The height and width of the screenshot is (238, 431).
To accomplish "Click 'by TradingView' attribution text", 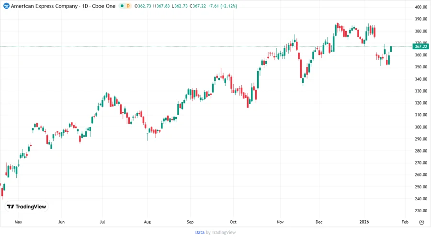I will point(221,233).
